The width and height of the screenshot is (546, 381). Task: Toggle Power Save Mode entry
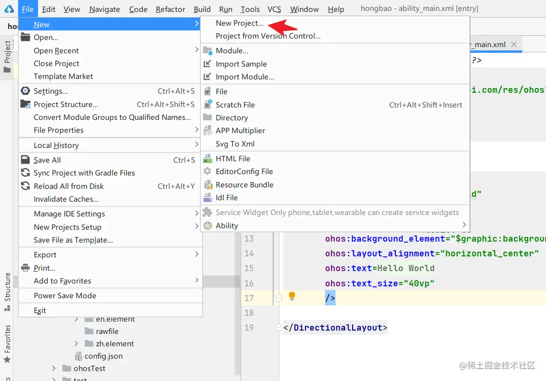[x=110, y=295]
